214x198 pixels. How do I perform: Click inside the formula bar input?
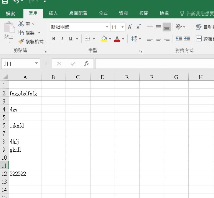(155, 64)
